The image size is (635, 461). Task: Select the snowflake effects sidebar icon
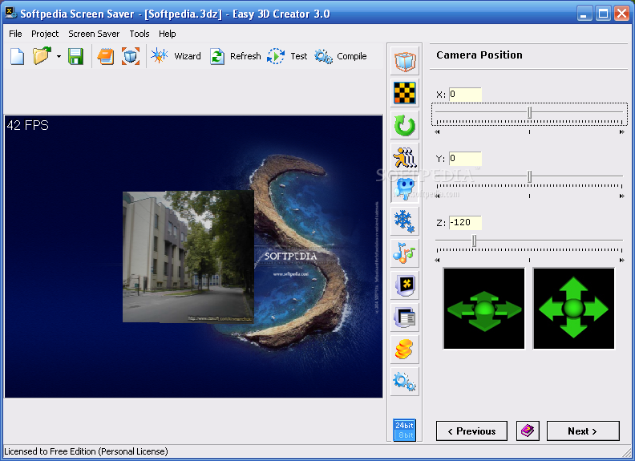[x=405, y=221]
